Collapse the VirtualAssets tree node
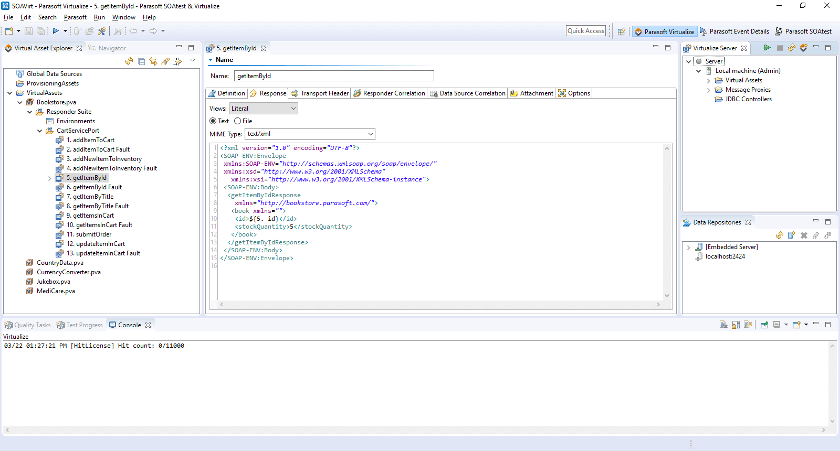840x451 pixels. 10,93
